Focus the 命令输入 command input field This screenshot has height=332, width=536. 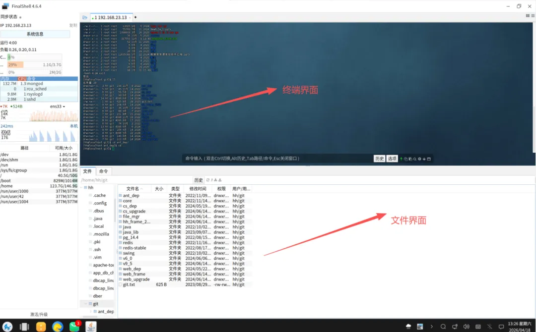click(277, 159)
